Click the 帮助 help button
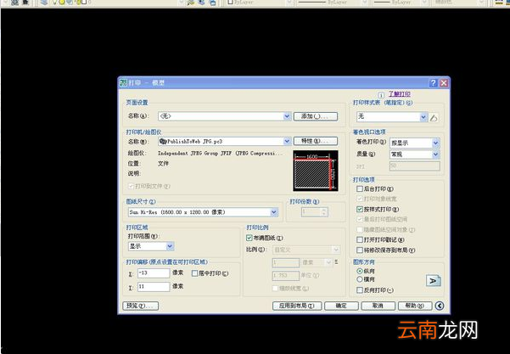 click(x=415, y=306)
